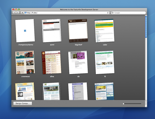Click the '.TemporaryItems' label
Image resolution: width=155 pixels, height=119 pixels.
click(25, 45)
